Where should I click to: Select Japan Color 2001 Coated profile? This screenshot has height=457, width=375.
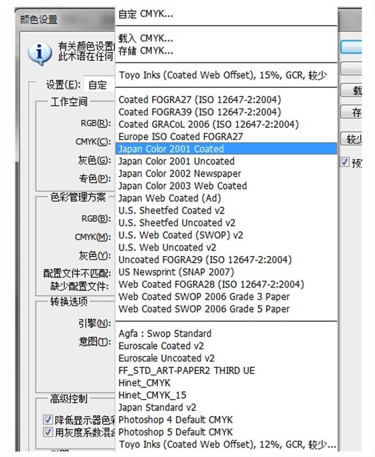pos(226,149)
